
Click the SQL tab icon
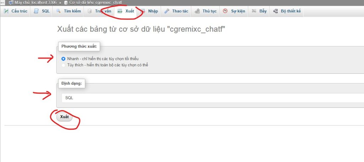coord(36,11)
